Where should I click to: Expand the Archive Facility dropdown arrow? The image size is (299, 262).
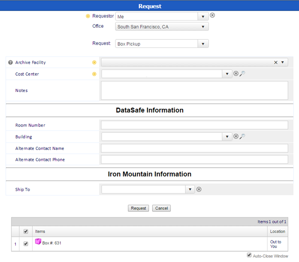[283, 62]
